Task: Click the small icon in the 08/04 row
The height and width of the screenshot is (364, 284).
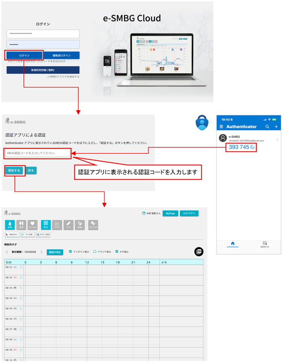Action: (x=21, y=298)
